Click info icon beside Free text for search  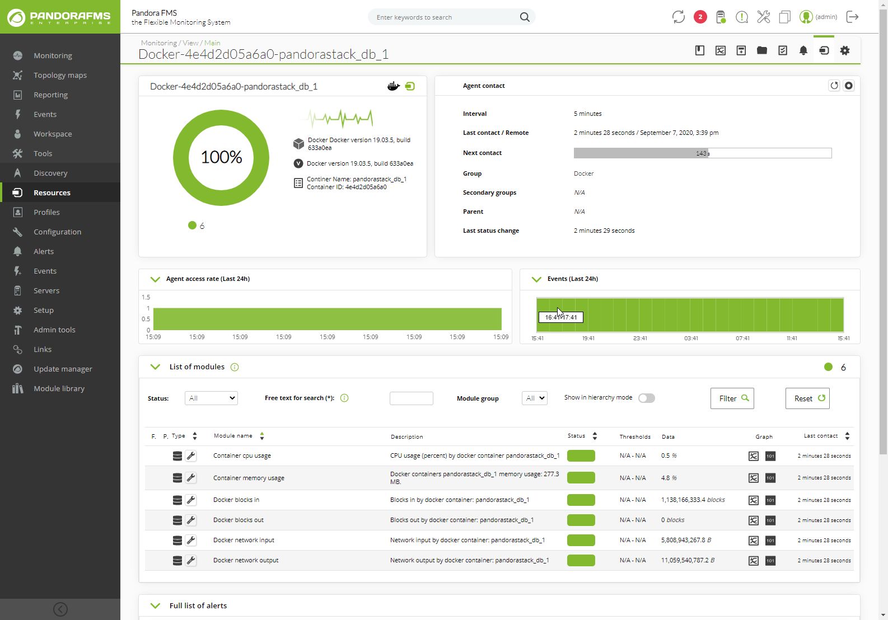point(344,398)
